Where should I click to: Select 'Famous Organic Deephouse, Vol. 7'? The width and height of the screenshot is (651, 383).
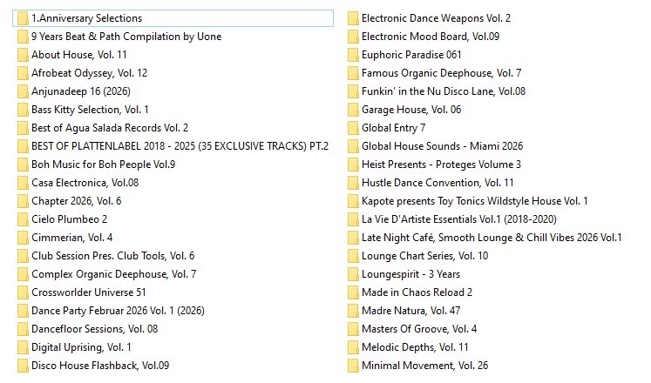[441, 73]
